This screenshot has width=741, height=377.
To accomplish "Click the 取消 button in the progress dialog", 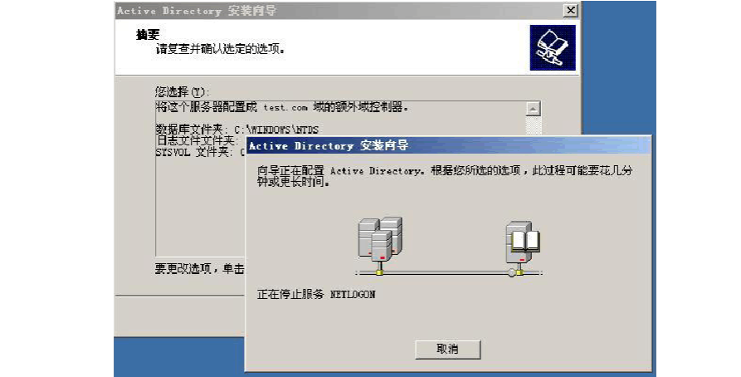I will click(x=447, y=349).
